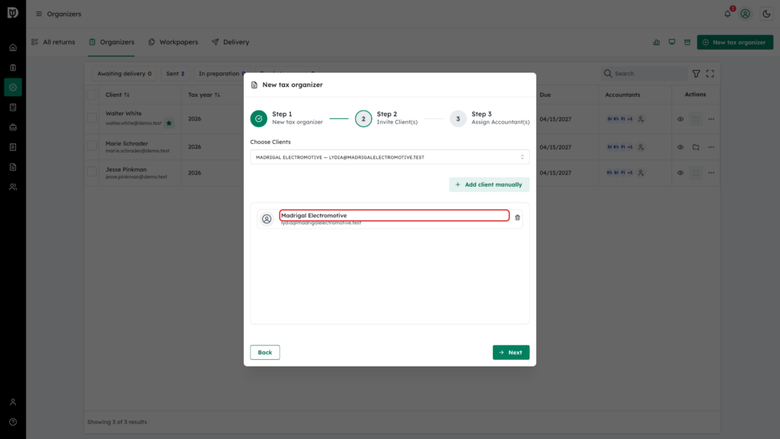
Task: Open the help icon in the sidebar
Action: point(13,422)
